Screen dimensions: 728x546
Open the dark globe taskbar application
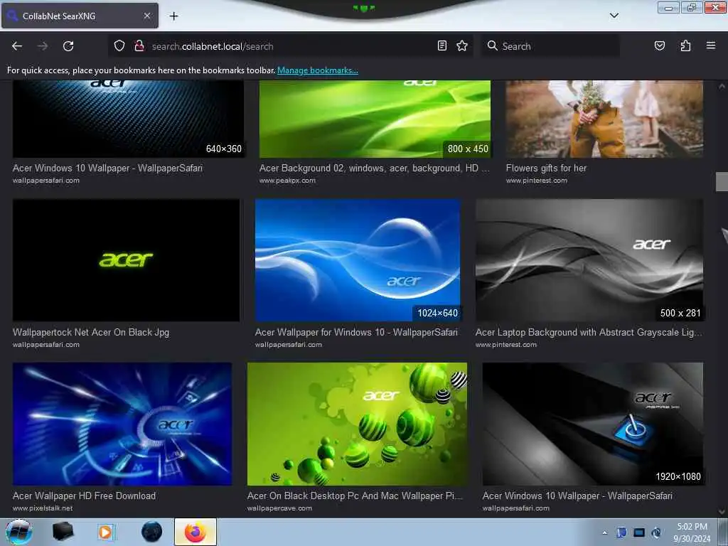[x=152, y=532]
